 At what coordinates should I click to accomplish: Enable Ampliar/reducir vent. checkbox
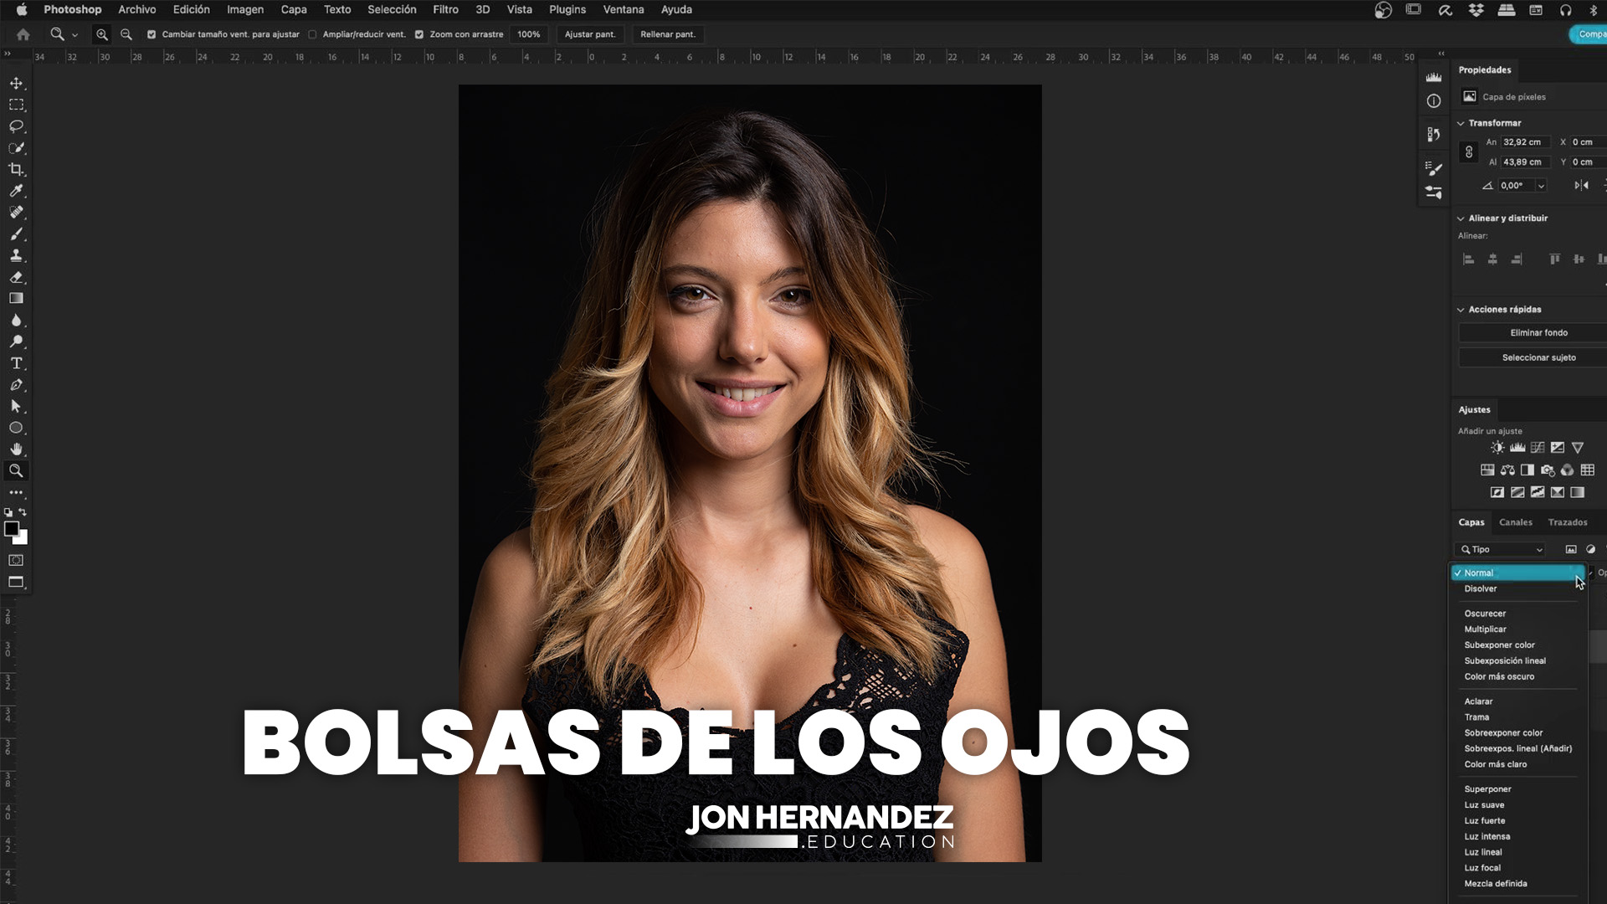312,34
